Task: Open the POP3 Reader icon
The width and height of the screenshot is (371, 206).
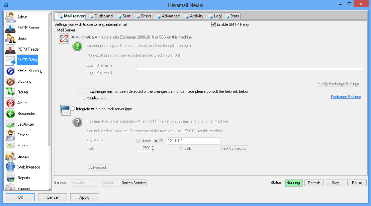Action: click(10, 49)
